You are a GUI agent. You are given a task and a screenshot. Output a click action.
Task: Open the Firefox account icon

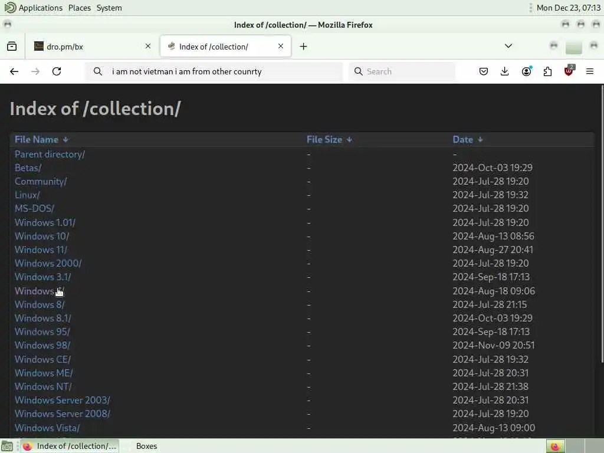(x=526, y=71)
